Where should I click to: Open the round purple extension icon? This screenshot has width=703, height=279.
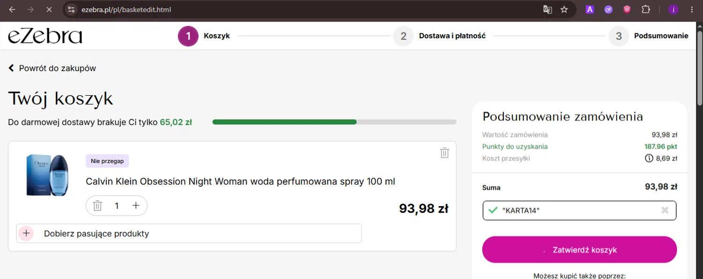point(608,9)
